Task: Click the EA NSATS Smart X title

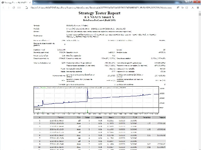Action: coord(99,17)
